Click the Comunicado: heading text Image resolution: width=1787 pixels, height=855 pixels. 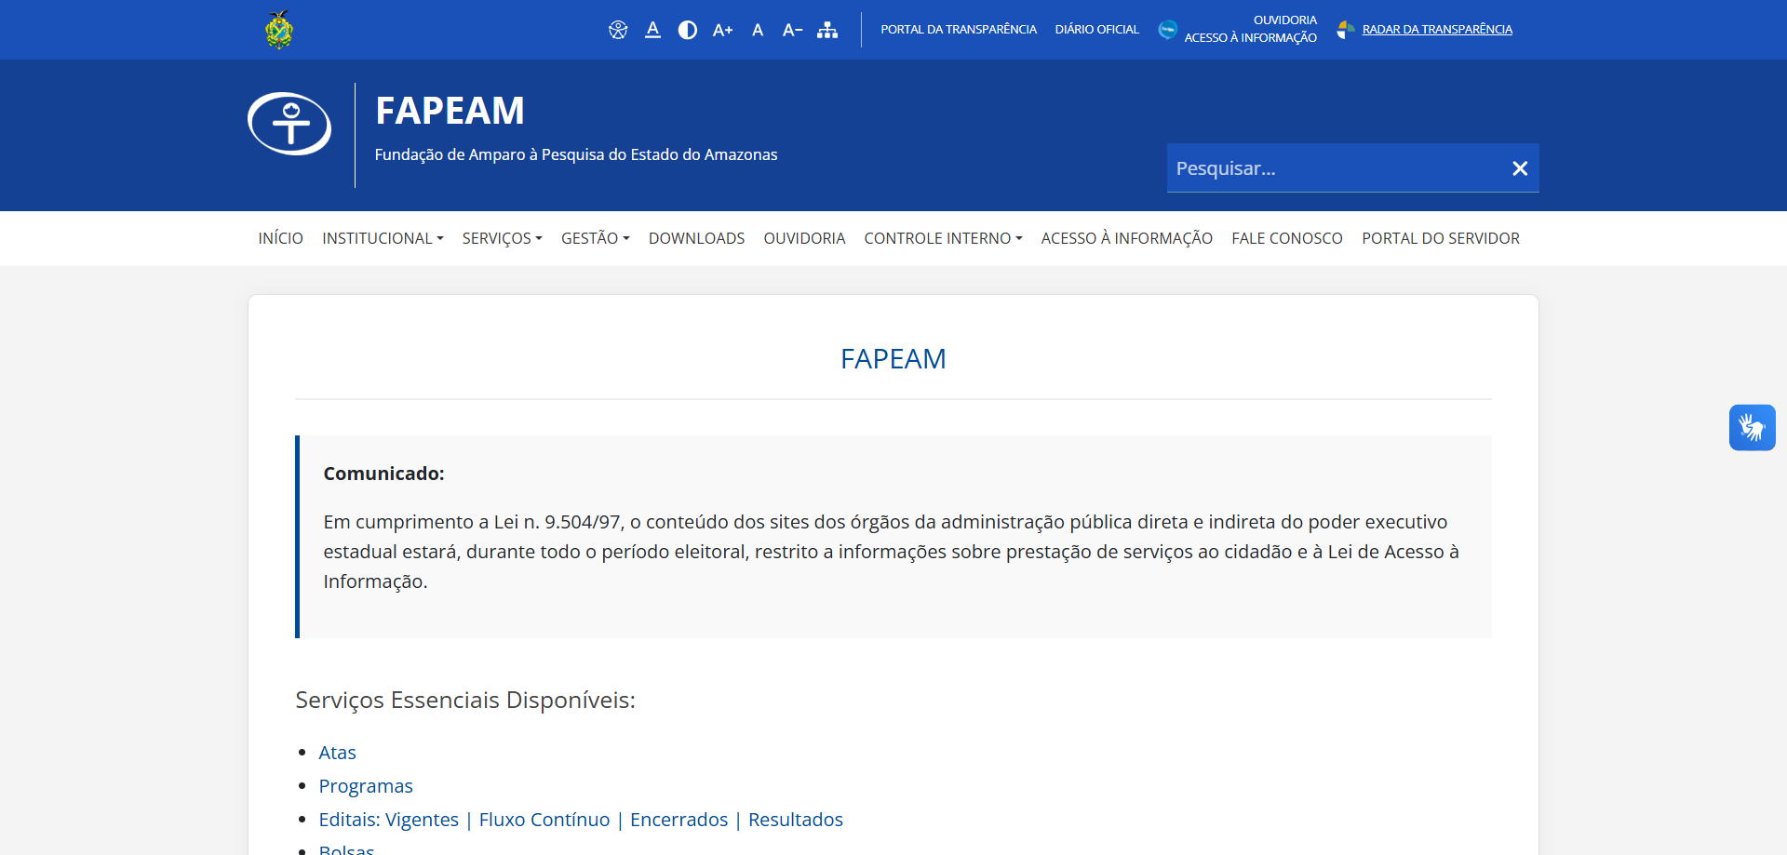click(383, 474)
